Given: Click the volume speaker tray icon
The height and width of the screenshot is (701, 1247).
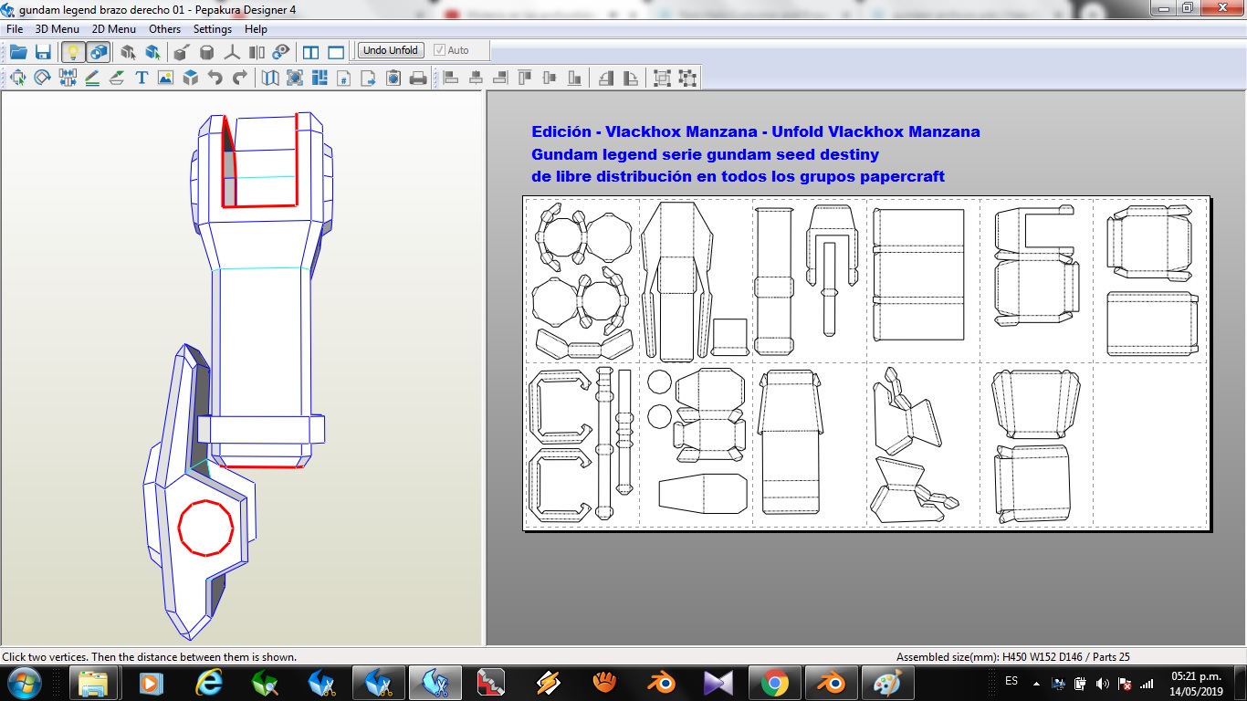Looking at the screenshot, I should pos(1103,683).
